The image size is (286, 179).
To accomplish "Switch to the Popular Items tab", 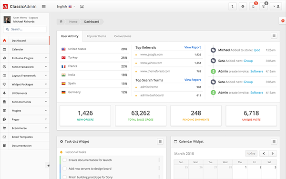I will [x=96, y=36].
